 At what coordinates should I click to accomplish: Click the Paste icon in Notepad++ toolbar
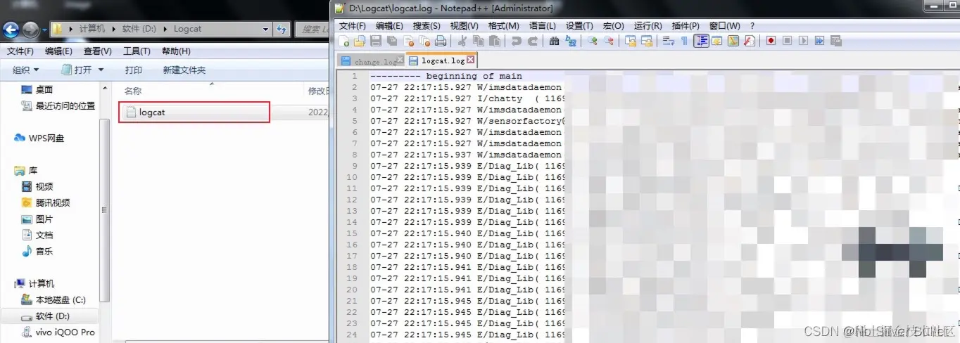(x=495, y=41)
